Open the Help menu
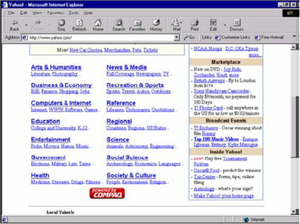Screen dimensions: 300x224 click(88, 13)
